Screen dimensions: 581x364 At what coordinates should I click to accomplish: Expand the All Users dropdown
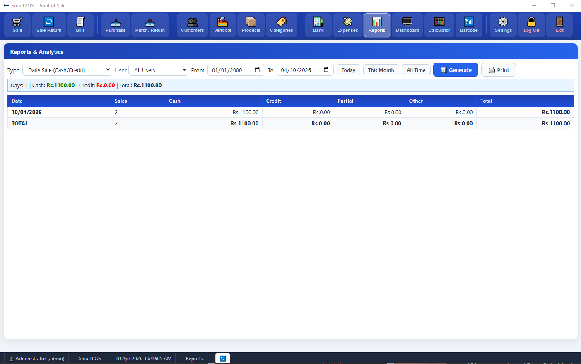[x=159, y=70]
